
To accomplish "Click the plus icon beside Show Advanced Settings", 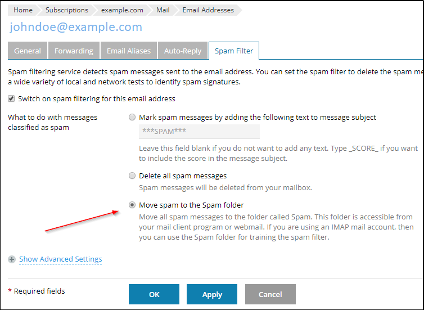I will tap(12, 259).
